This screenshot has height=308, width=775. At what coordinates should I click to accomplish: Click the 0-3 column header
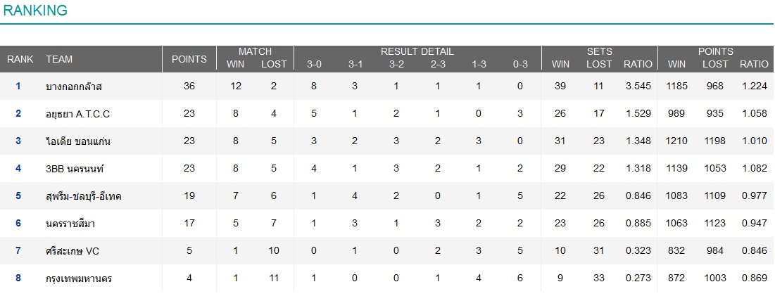[x=520, y=65]
